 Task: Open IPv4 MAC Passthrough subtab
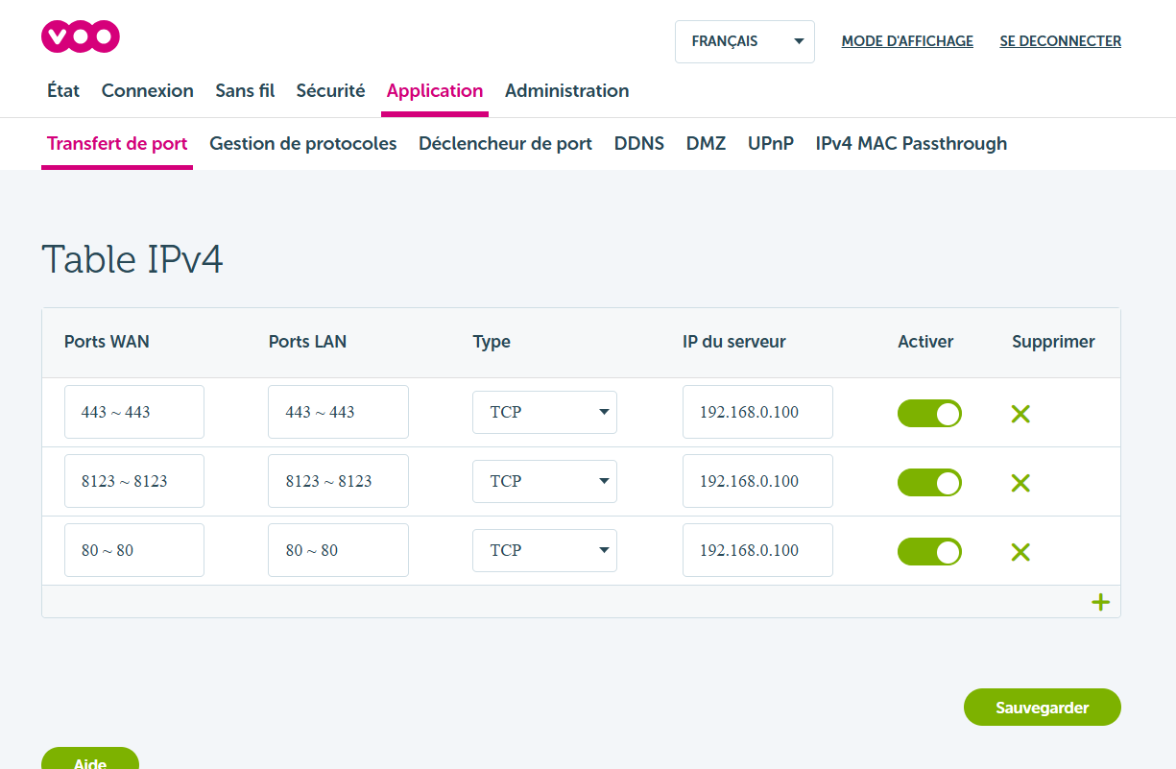coord(911,144)
